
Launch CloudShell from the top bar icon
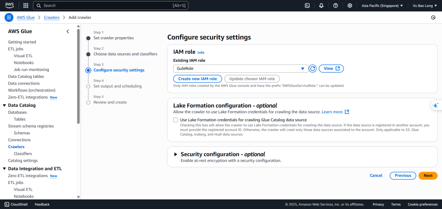point(307,6)
